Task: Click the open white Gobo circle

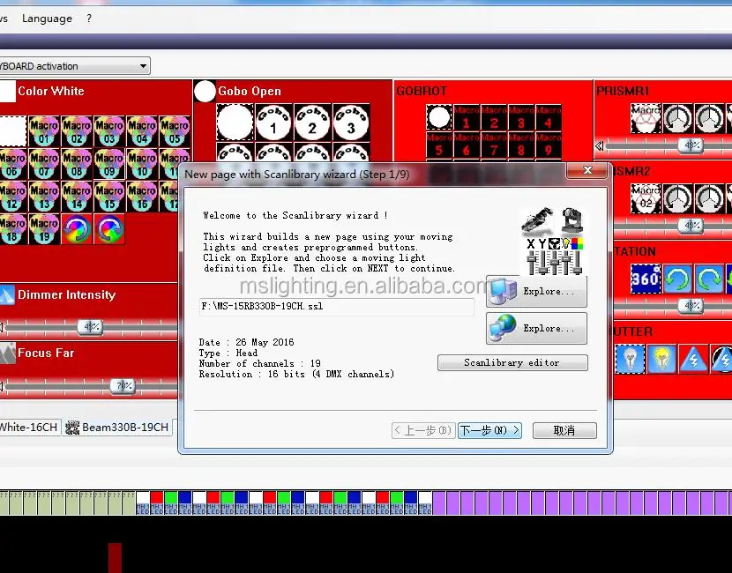Action: click(235, 123)
